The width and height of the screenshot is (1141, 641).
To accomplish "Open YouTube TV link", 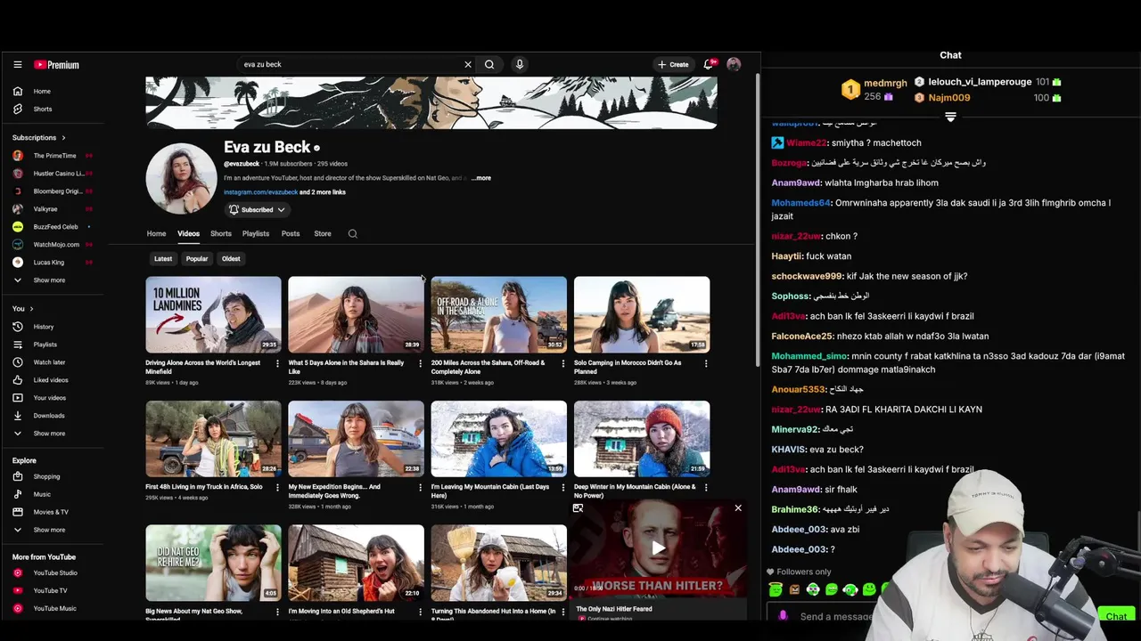I will pos(50,590).
